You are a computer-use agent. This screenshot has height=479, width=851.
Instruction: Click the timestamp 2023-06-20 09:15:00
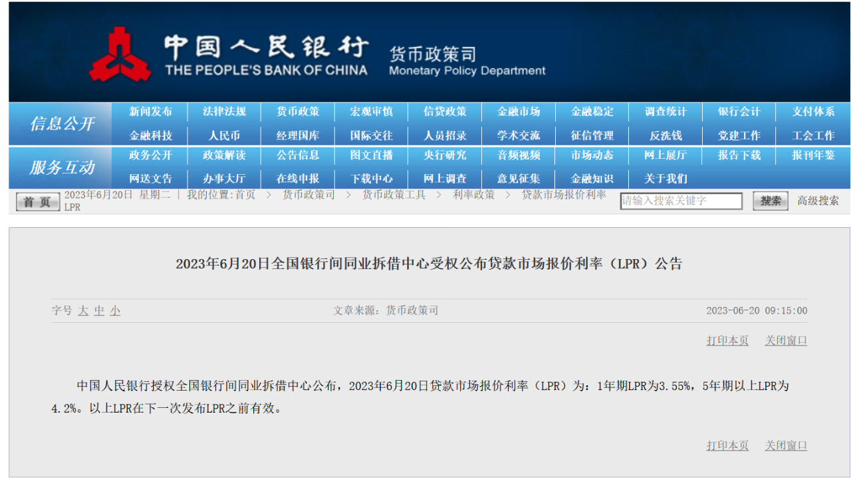[x=757, y=310]
